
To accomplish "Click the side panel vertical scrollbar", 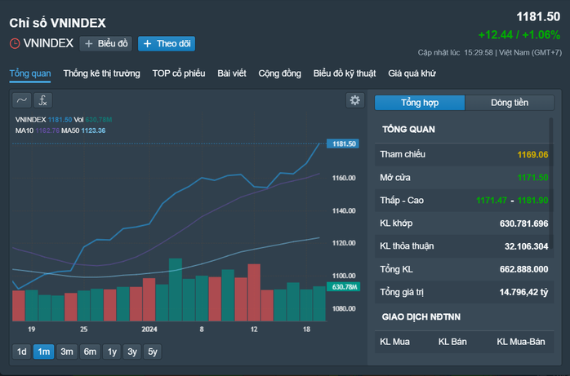I will pos(551,184).
